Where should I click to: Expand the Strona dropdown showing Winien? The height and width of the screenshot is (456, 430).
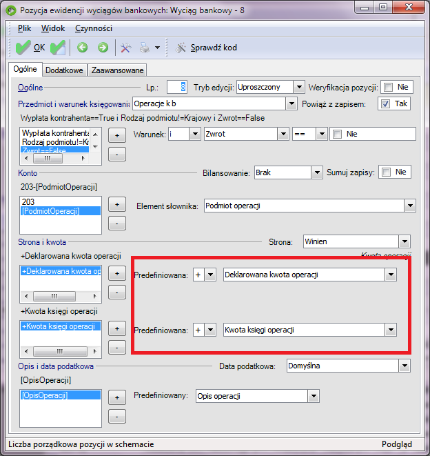[405, 241]
